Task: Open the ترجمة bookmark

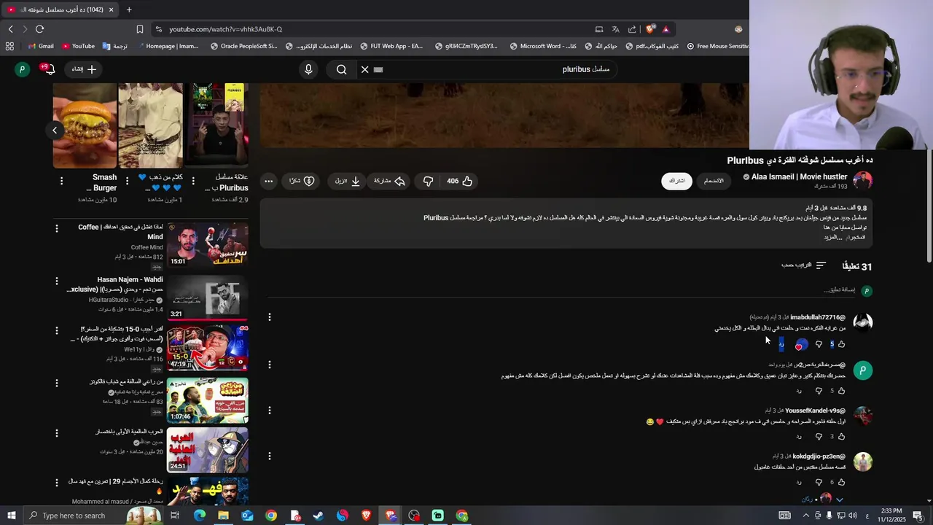Action: pyautogui.click(x=115, y=46)
